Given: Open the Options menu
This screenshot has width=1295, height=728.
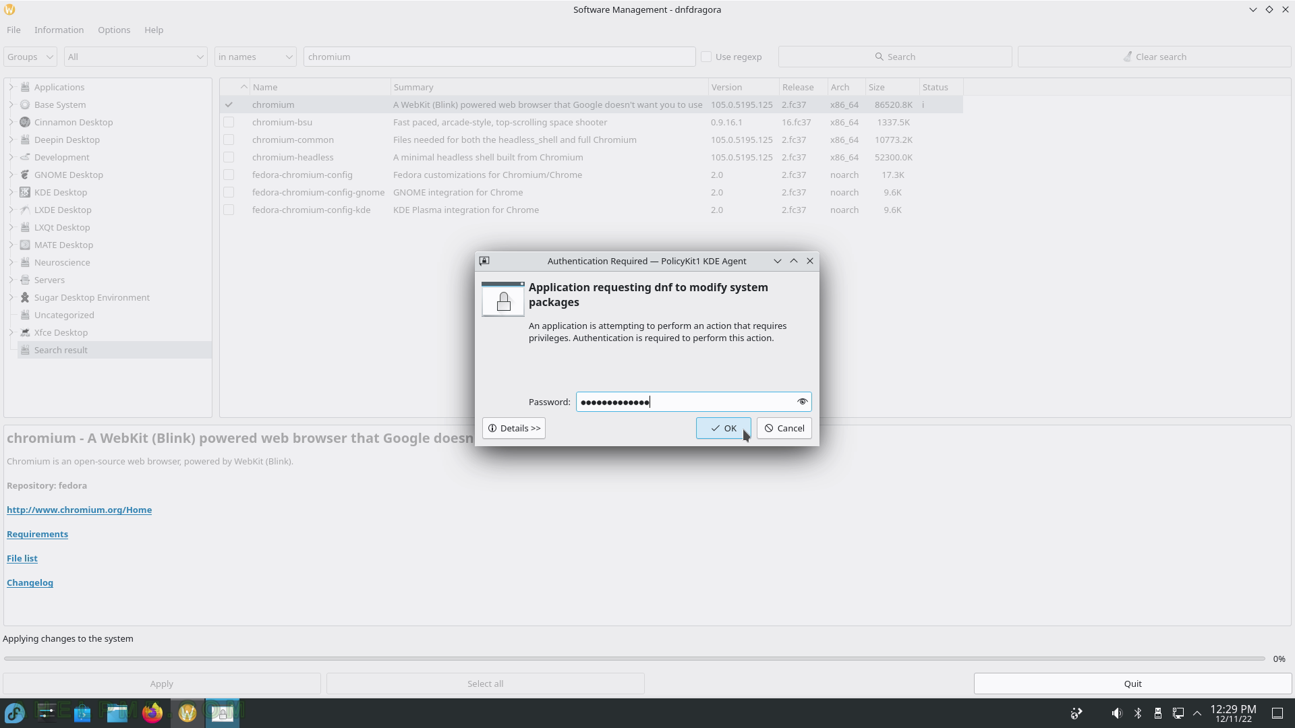Looking at the screenshot, I should pyautogui.click(x=114, y=30).
